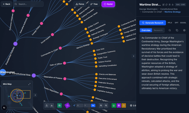The image size is (189, 113).
Task: Toggle the Commander-in-Chief pink node
Action: point(60,48)
